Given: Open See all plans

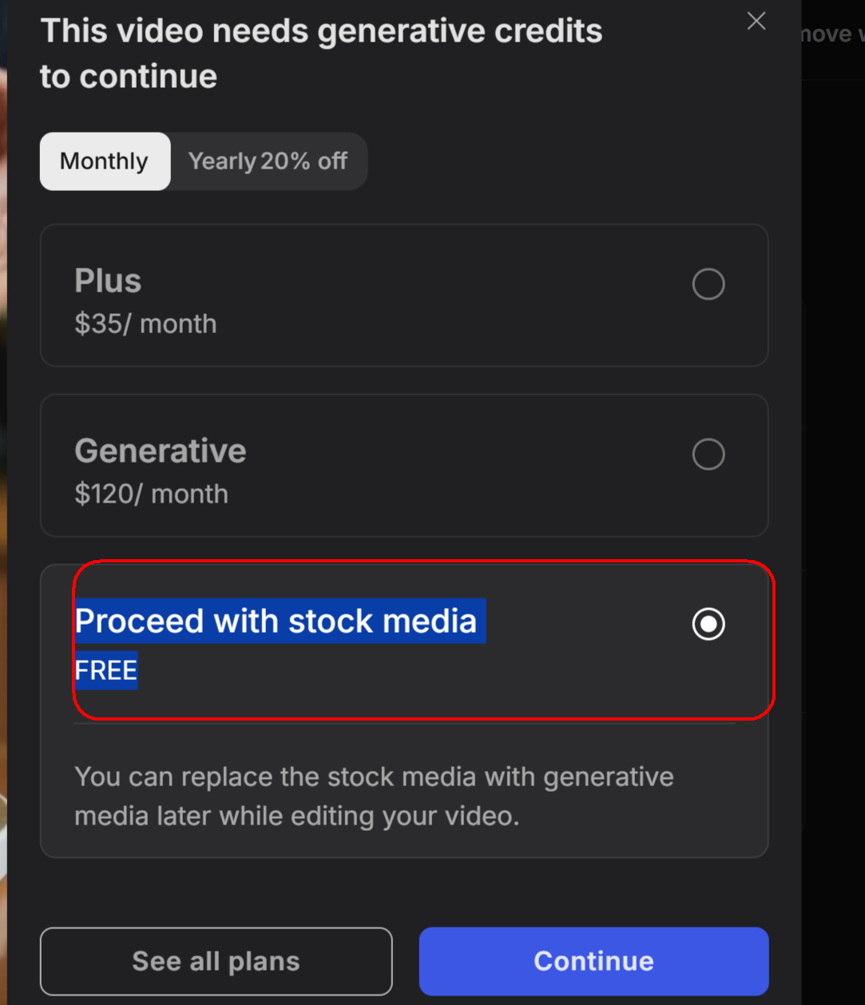Looking at the screenshot, I should tap(216, 961).
